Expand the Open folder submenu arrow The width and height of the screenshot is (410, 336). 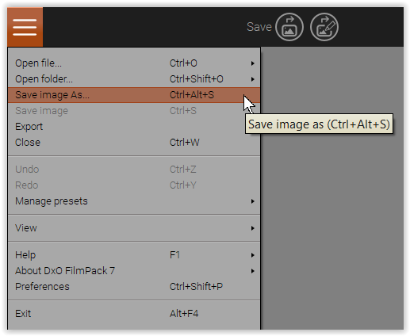click(253, 79)
